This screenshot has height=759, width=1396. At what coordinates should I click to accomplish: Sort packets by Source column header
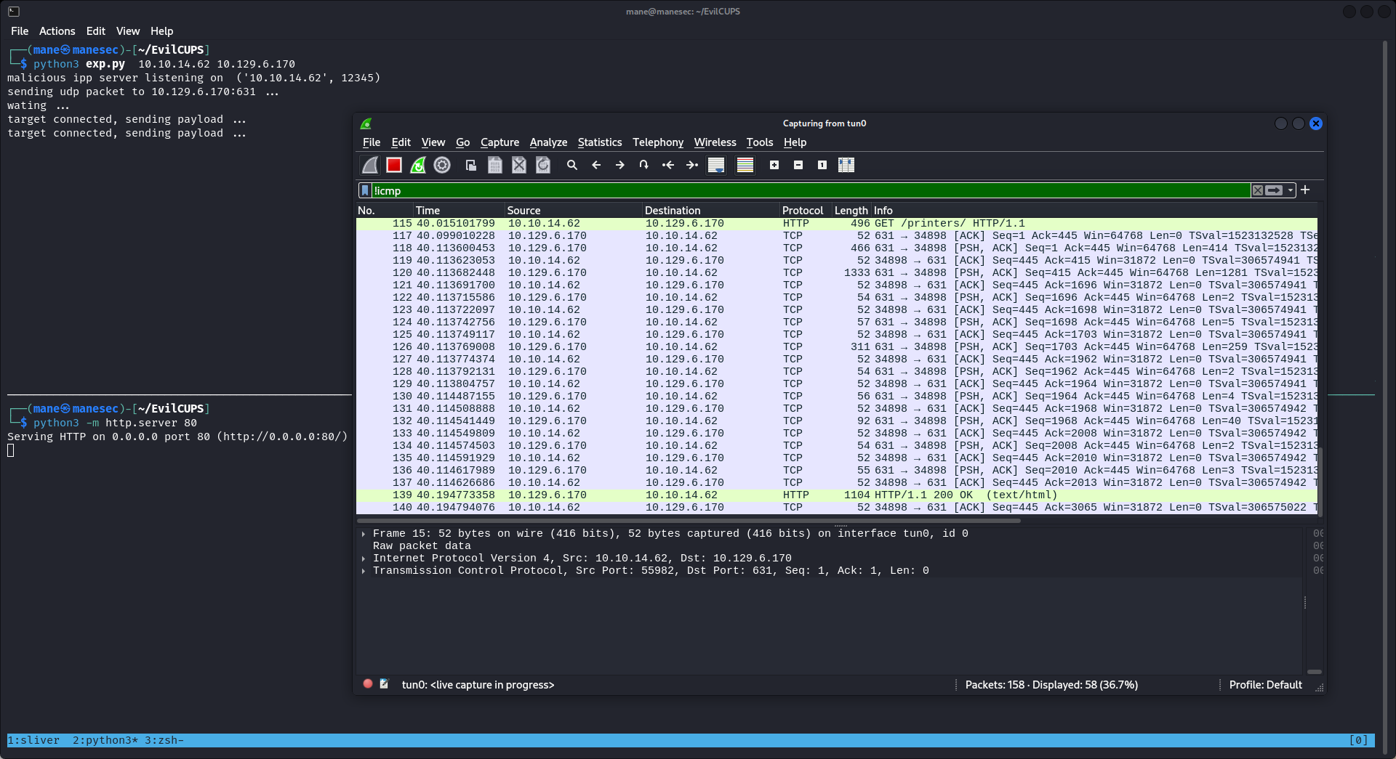[x=574, y=211]
